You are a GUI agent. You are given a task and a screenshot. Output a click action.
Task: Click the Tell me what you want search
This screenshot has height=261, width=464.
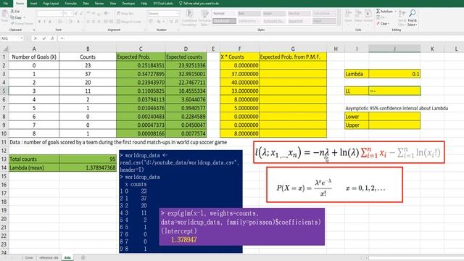click(x=199, y=4)
